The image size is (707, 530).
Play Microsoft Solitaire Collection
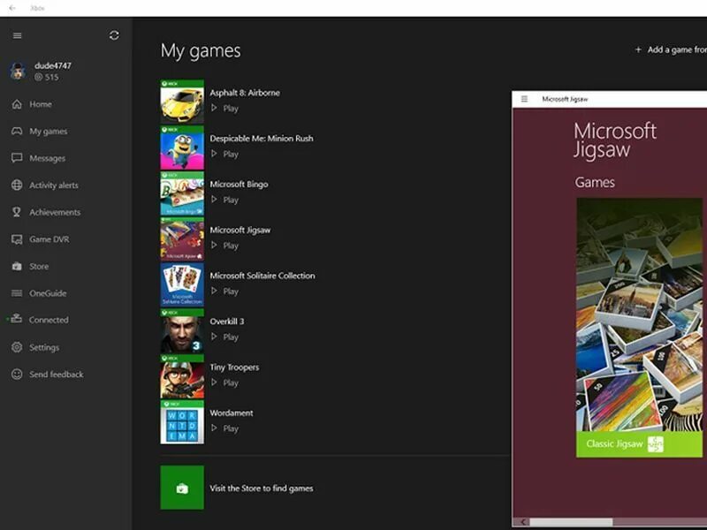pos(224,291)
